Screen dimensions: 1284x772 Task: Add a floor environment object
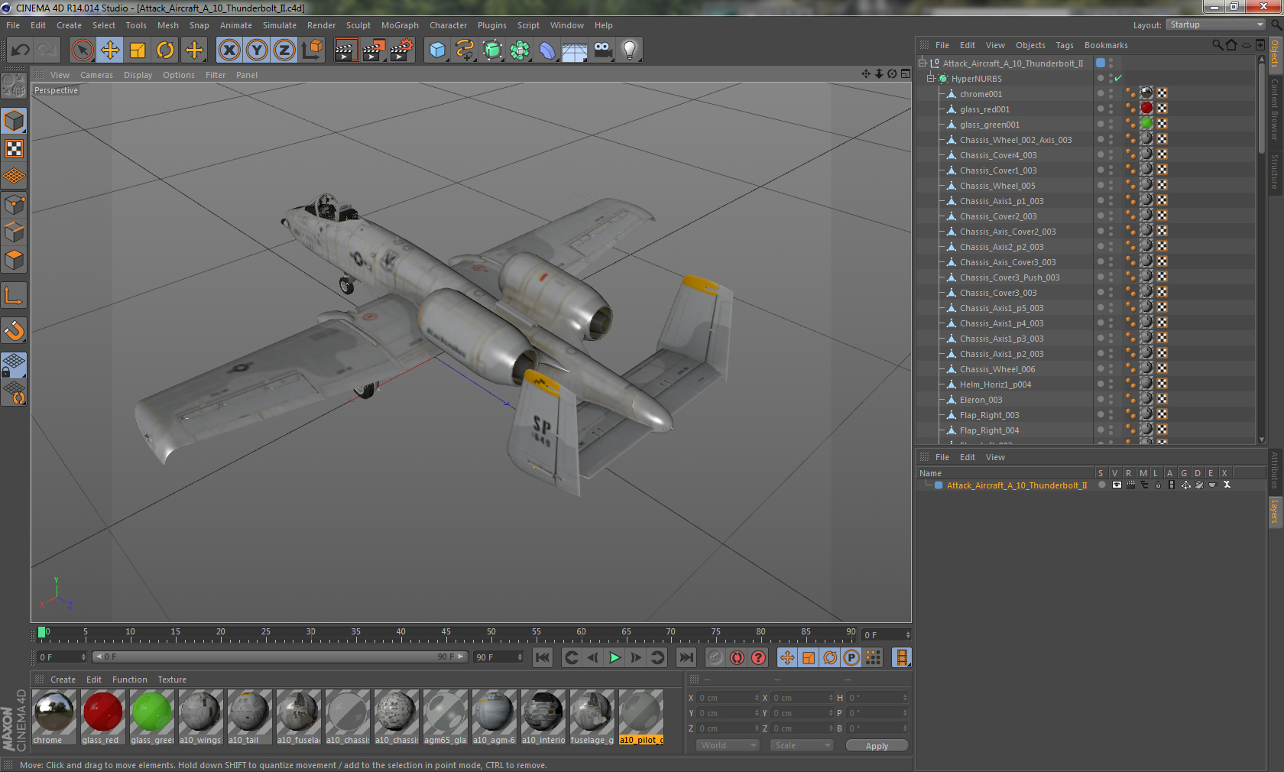[575, 50]
